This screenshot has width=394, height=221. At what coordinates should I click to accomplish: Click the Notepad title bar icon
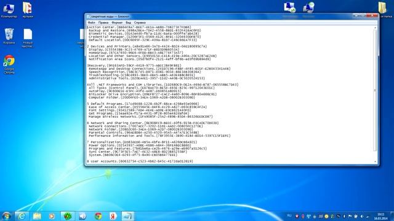[x=88, y=17]
